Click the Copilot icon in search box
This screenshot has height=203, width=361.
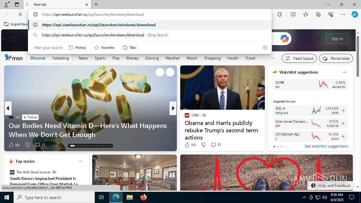[x=284, y=39]
